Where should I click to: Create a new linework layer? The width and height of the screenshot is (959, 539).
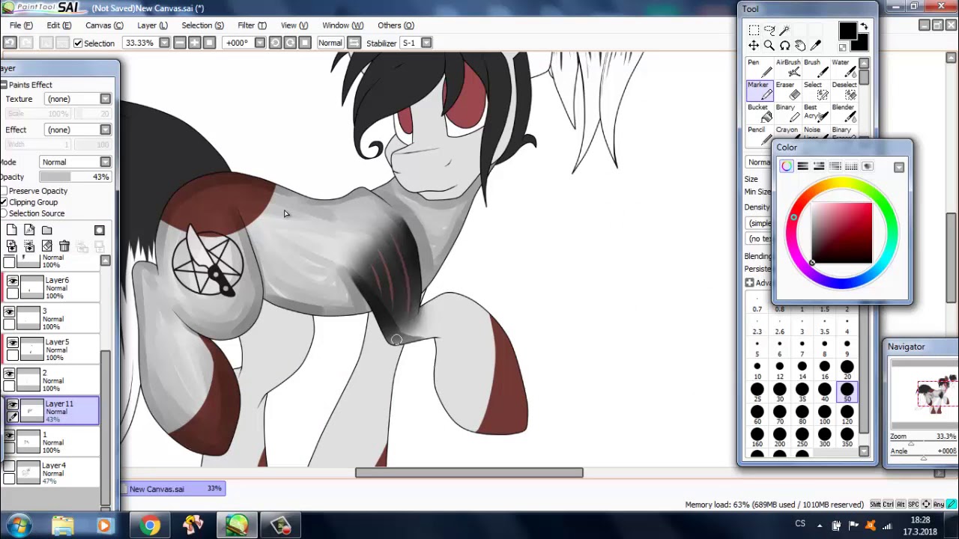pos(29,231)
